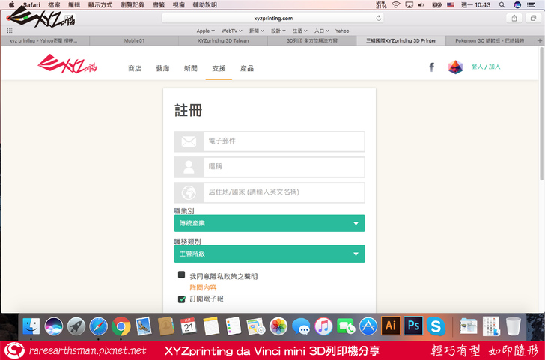This screenshot has width=545, height=360.
Task: Expand the 職務類別 dropdown showing 主管階級
Action: [270, 254]
